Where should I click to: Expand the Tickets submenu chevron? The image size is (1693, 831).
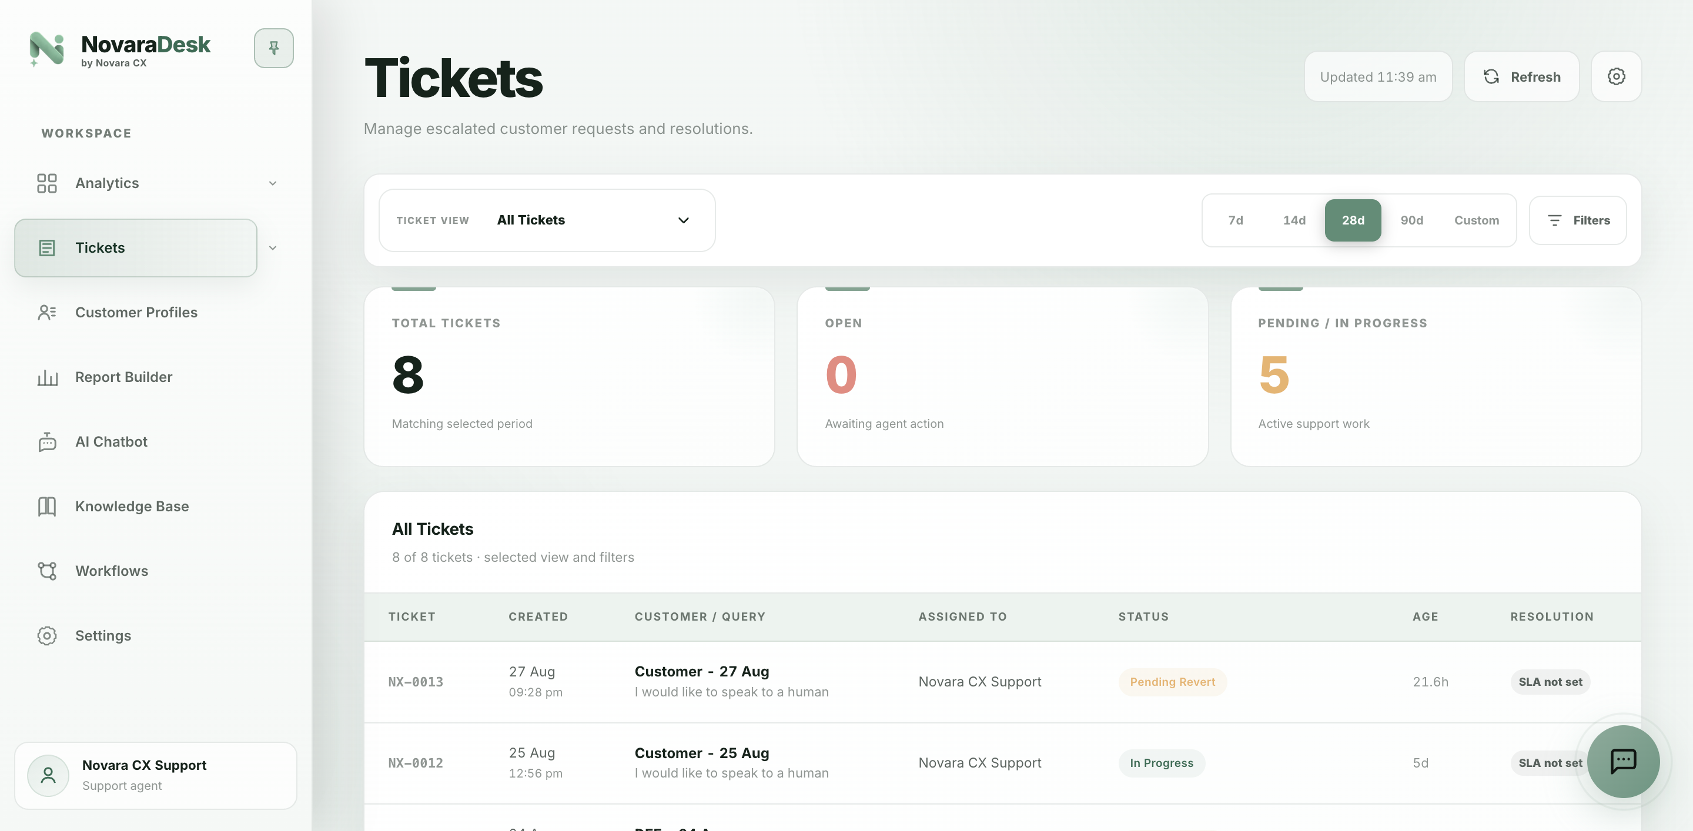point(273,247)
